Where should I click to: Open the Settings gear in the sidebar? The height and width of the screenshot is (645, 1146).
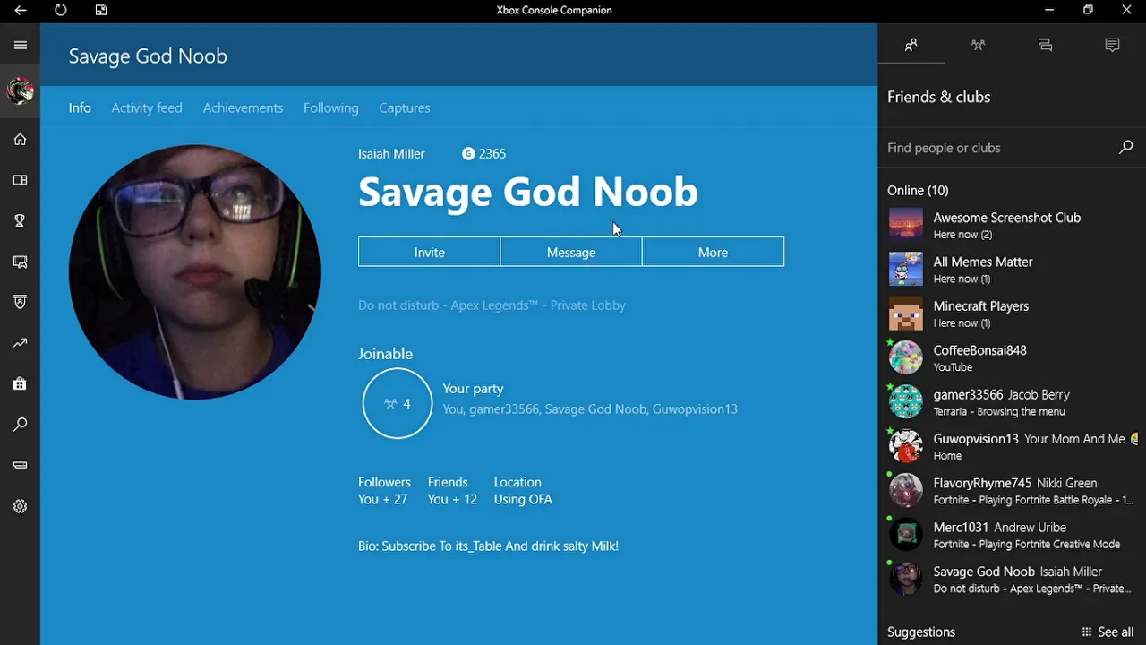pos(20,506)
